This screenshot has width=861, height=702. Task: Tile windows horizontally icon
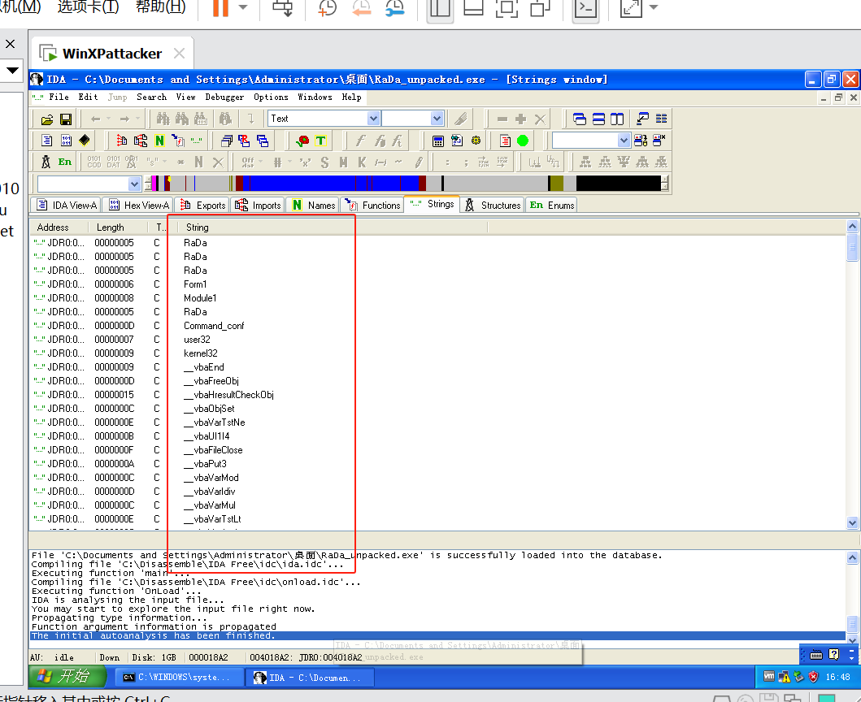598,119
